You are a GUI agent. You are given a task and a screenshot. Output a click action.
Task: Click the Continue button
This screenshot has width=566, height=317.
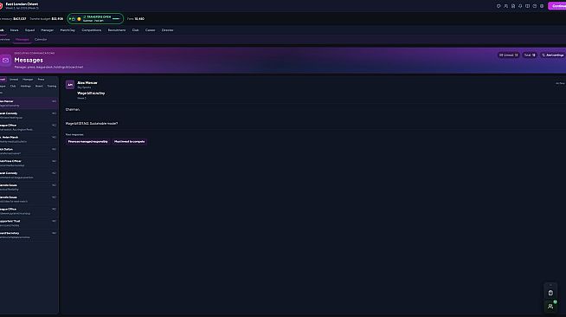pos(557,6)
